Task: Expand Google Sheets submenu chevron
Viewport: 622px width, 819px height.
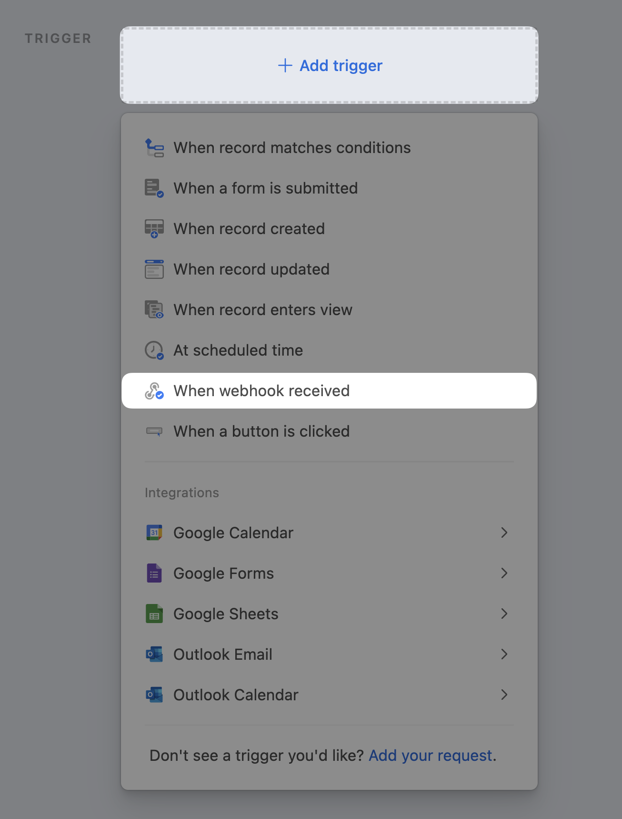Action: point(504,614)
